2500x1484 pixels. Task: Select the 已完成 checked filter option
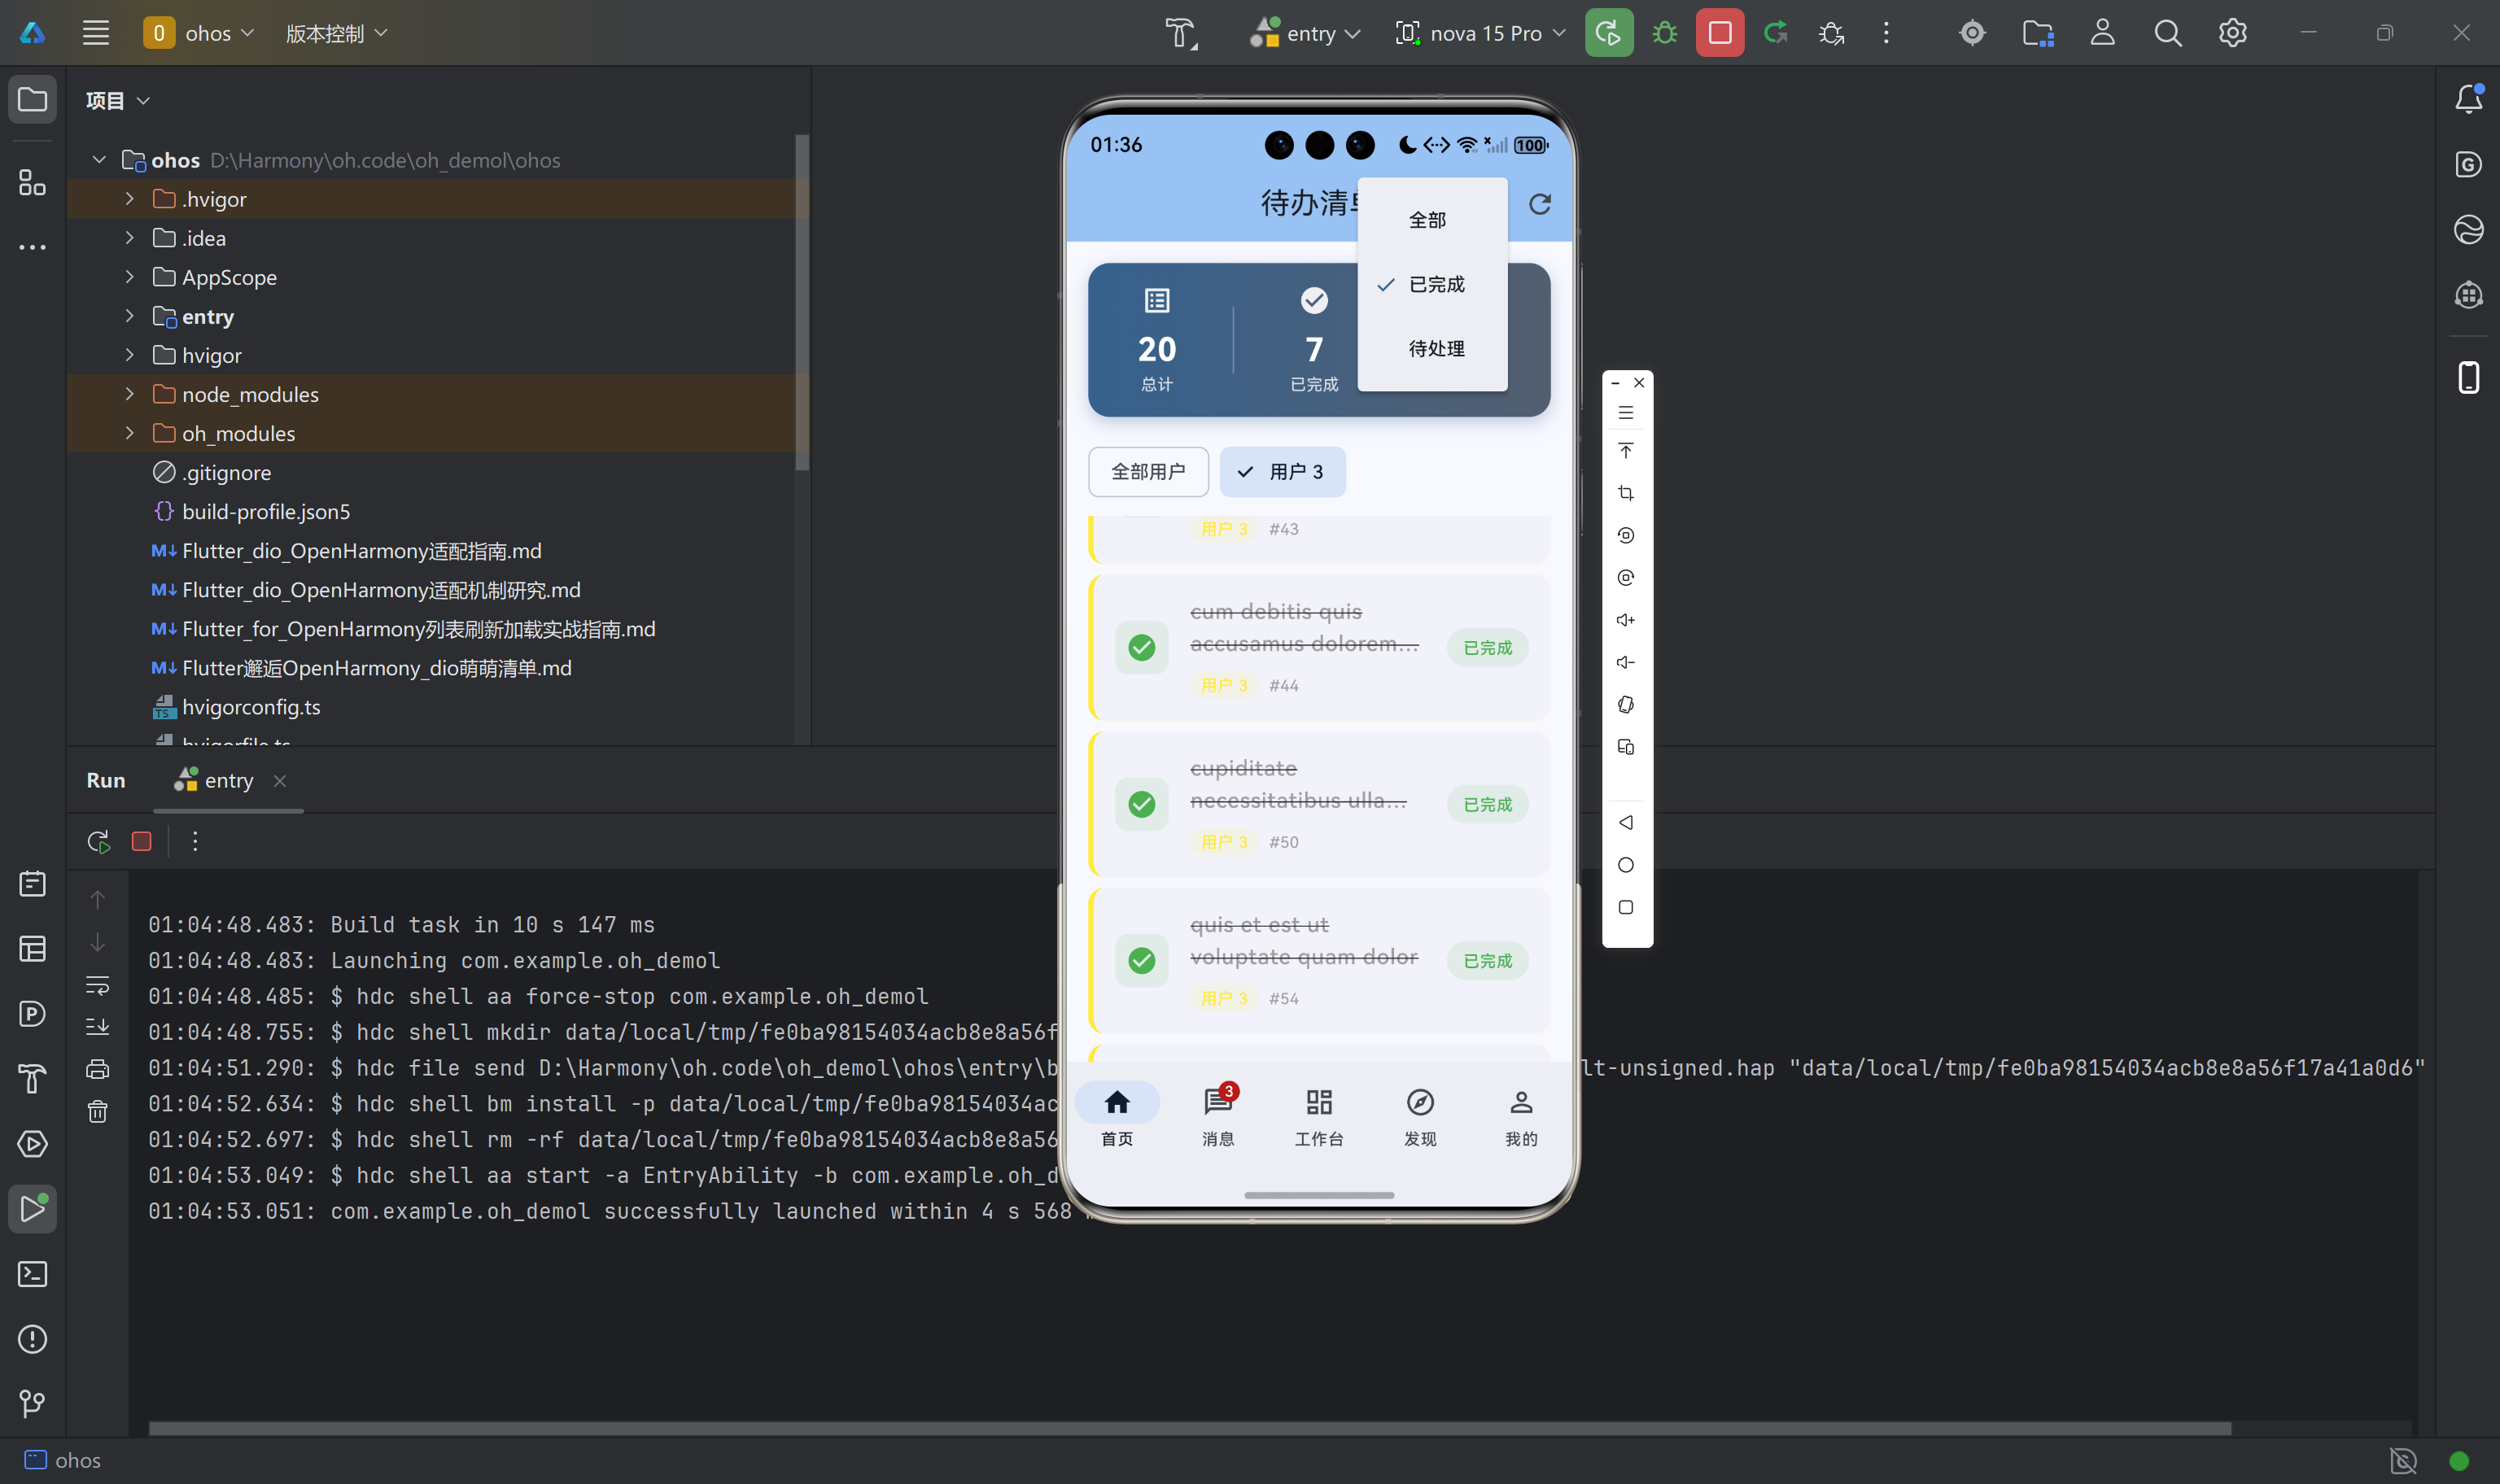pos(1435,285)
